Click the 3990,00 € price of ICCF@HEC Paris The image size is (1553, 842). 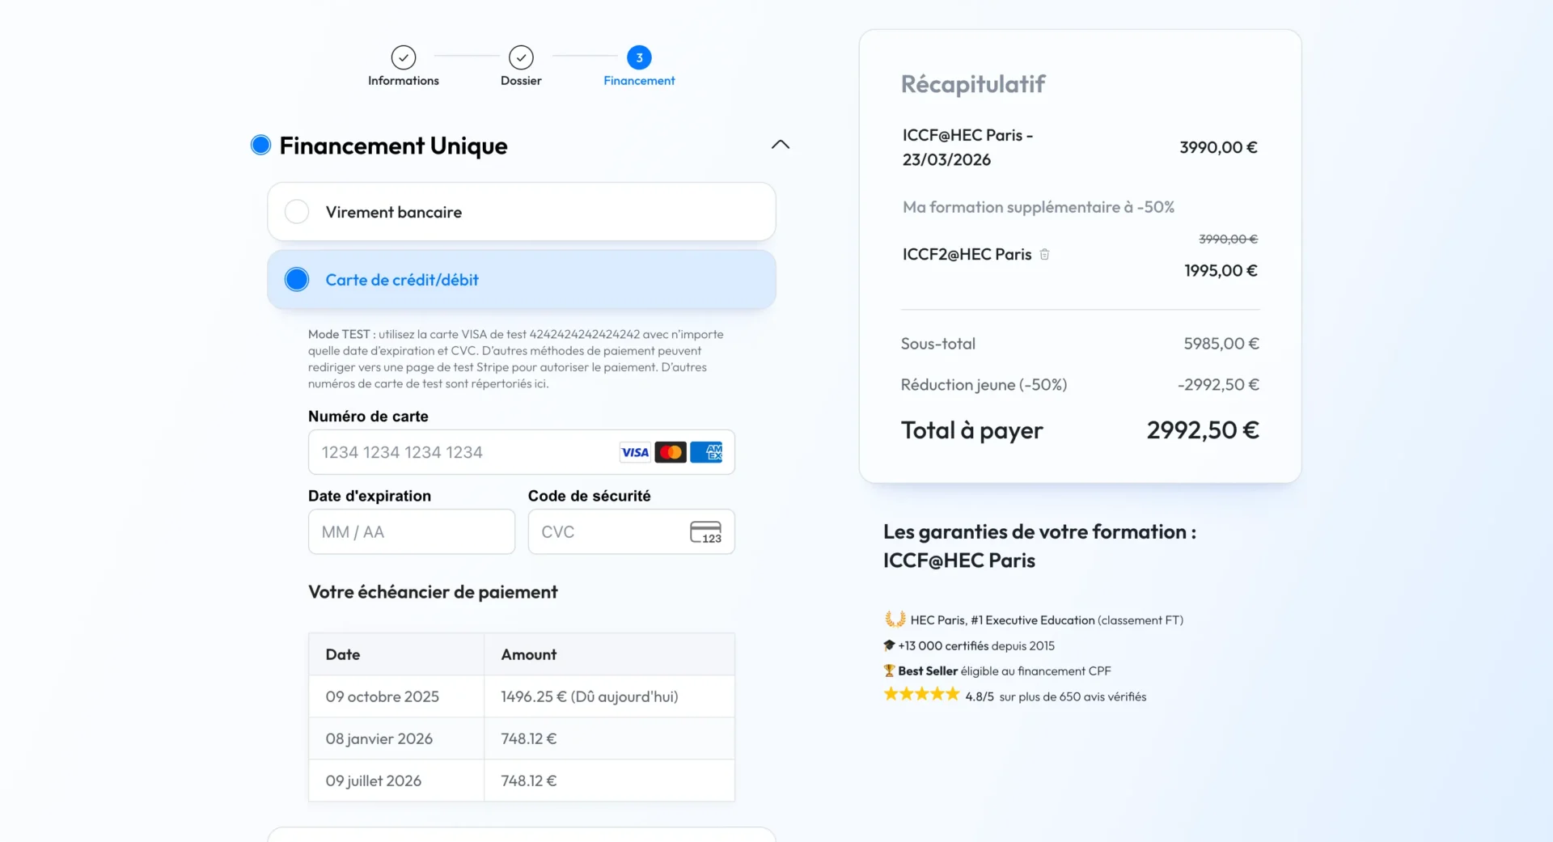1218,147
